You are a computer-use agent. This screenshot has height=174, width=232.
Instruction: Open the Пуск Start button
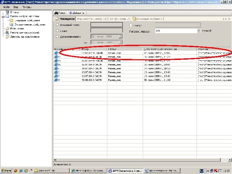[6, 171]
